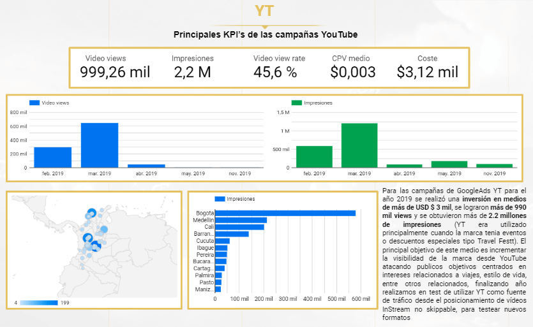Image resolution: width=533 pixels, height=327 pixels.
Task: Click the 600 mil axis label on cities chart
Action: (361, 299)
